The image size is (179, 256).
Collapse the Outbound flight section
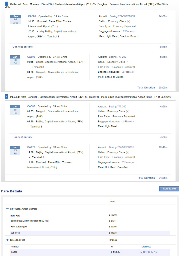(x=6, y=3)
